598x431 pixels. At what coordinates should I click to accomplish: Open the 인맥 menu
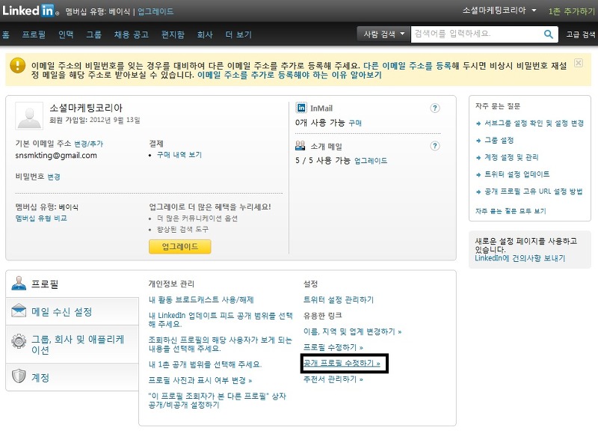[x=66, y=34]
